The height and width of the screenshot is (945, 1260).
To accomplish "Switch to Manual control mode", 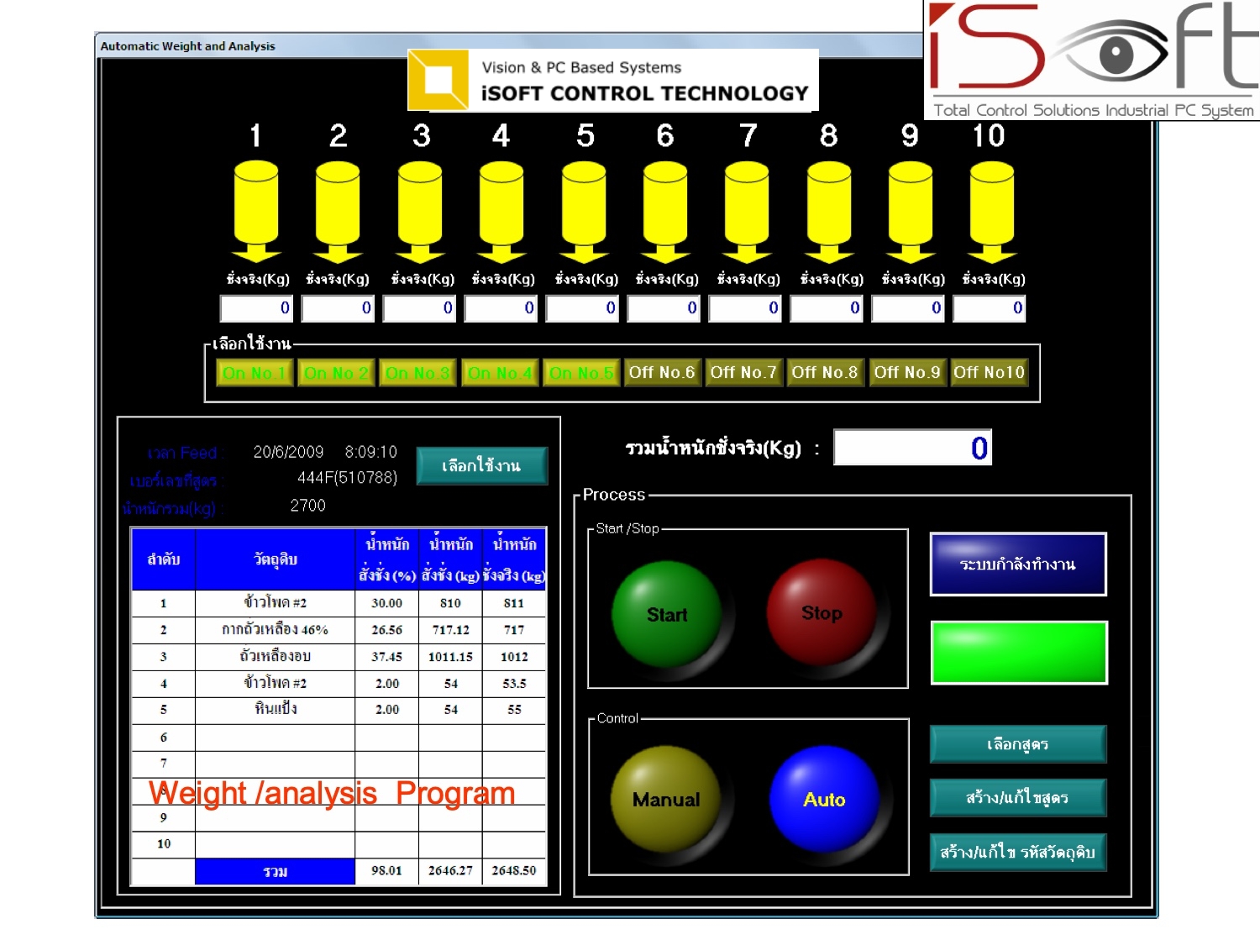I will 664,800.
